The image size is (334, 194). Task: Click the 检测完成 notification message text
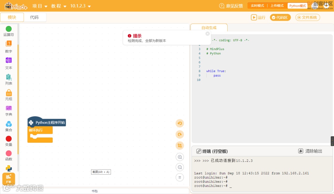click(x=147, y=41)
